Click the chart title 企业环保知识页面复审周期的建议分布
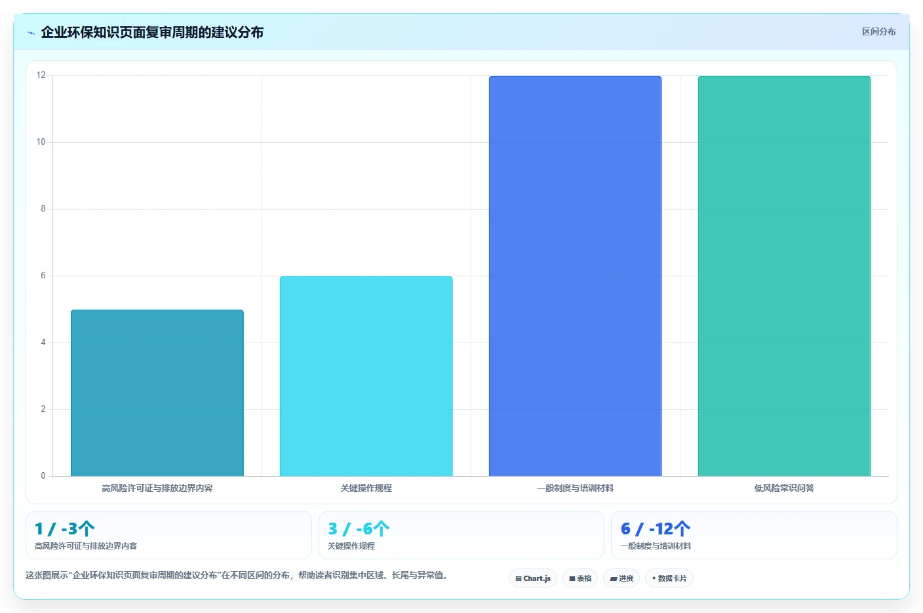Viewport: 923px width, 613px height. point(152,32)
